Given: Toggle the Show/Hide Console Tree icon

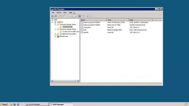Looking at the screenshot, I should pyautogui.click(x=64, y=16).
